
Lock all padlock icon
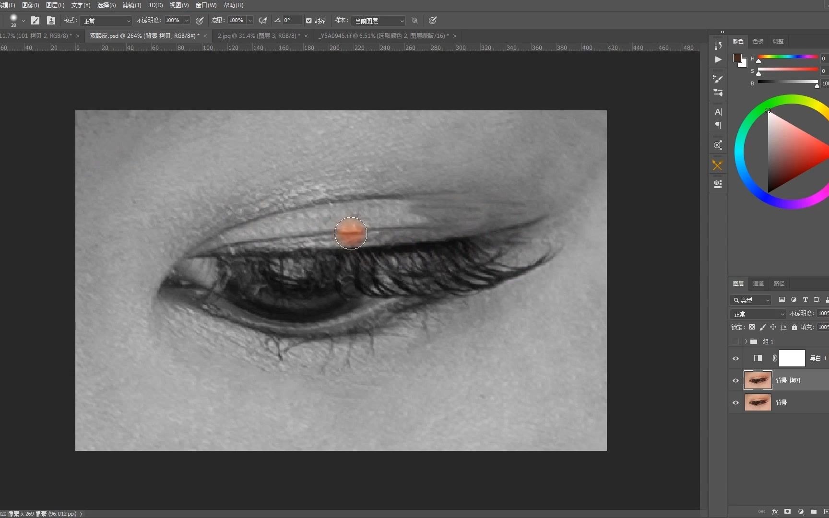(x=794, y=327)
